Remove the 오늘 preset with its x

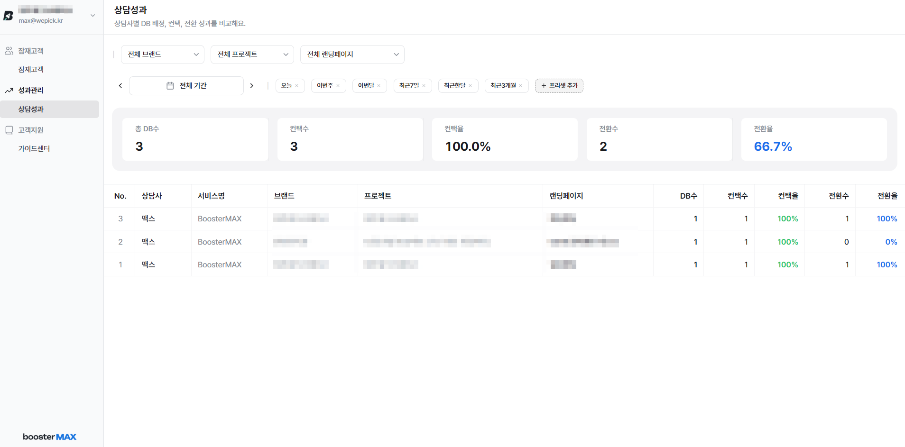(x=297, y=86)
